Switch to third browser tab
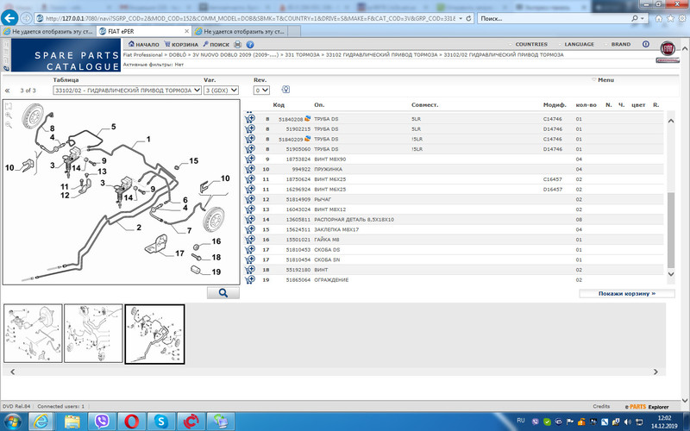 241,31
